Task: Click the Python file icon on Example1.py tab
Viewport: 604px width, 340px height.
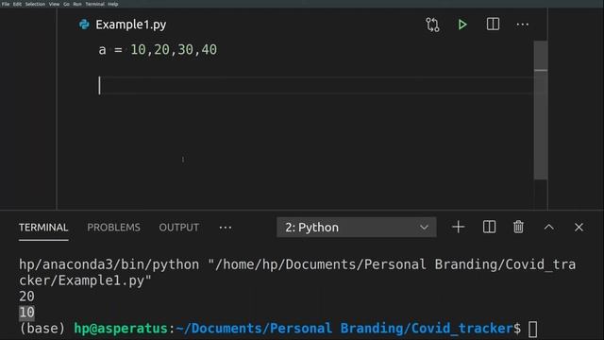Action: 84,25
